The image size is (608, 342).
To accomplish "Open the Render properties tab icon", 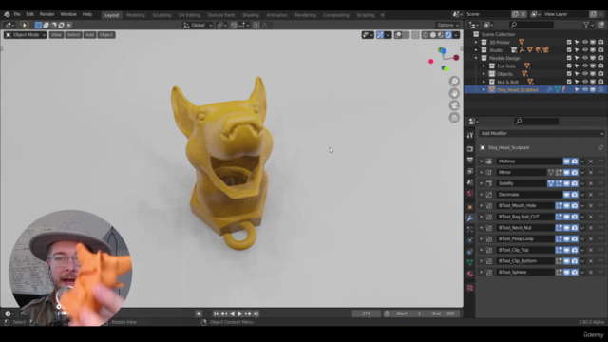I will [470, 149].
